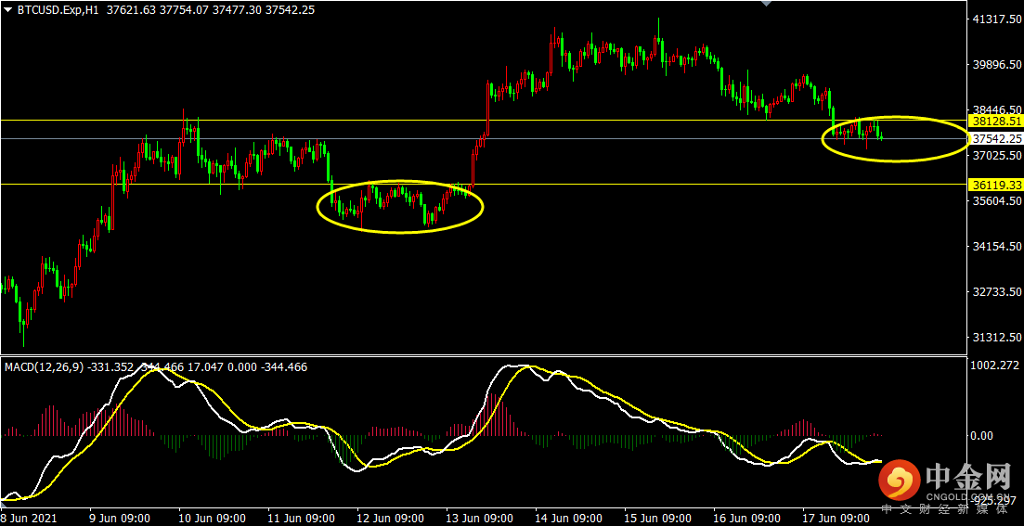
Task: Click the MACD(12,26,9) indicator label
Action: click(45, 367)
